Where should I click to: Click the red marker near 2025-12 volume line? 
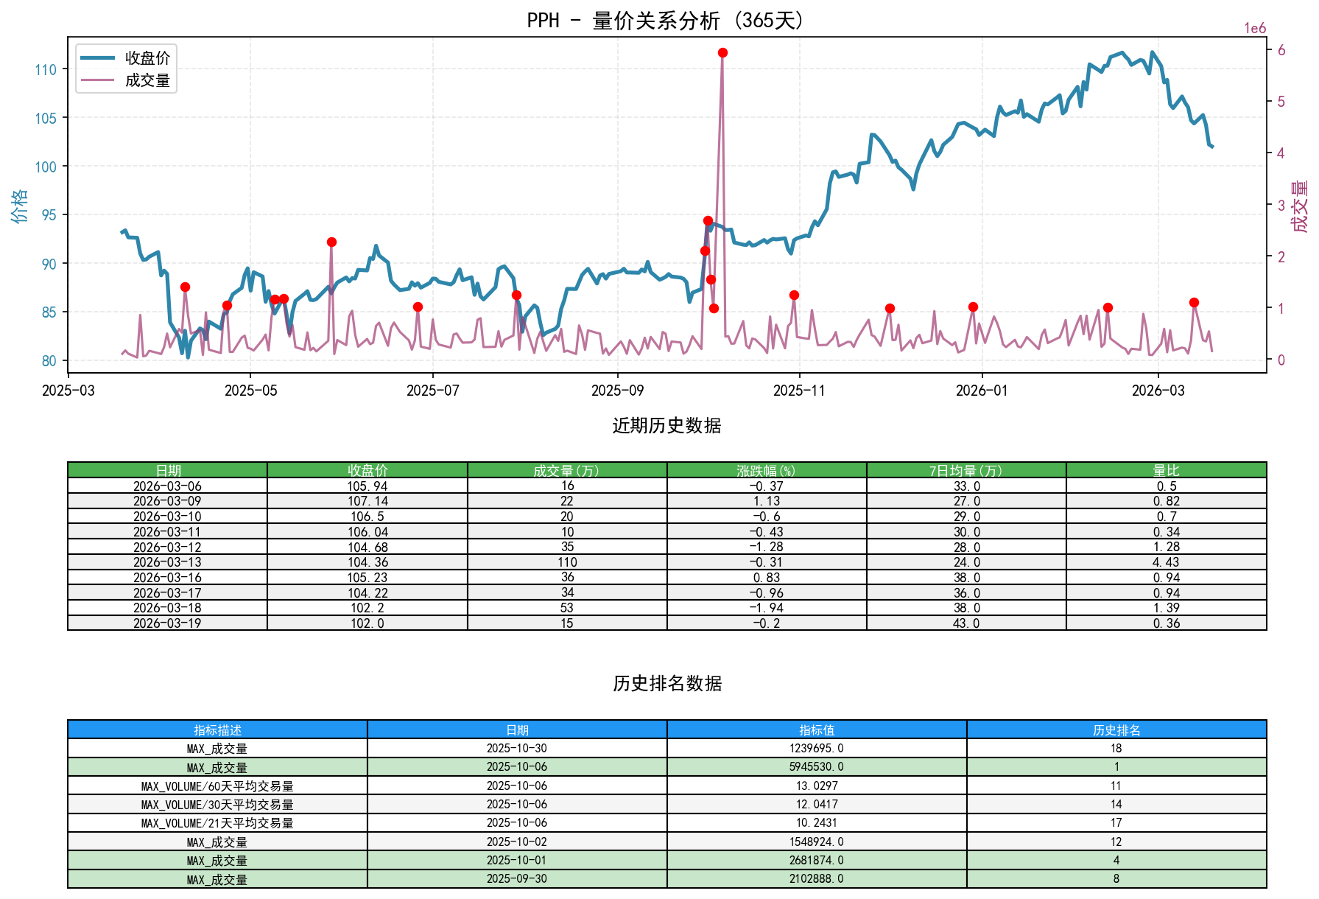(x=890, y=308)
